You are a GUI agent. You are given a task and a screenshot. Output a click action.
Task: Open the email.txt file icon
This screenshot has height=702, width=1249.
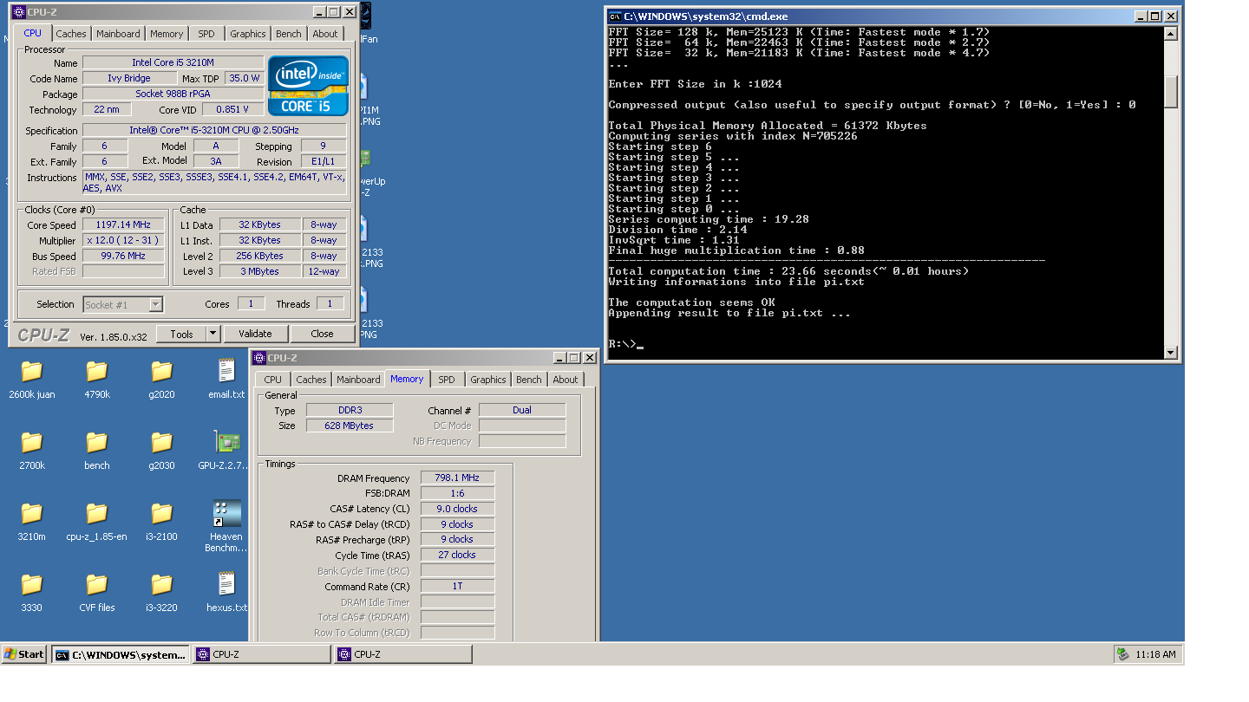pyautogui.click(x=226, y=372)
